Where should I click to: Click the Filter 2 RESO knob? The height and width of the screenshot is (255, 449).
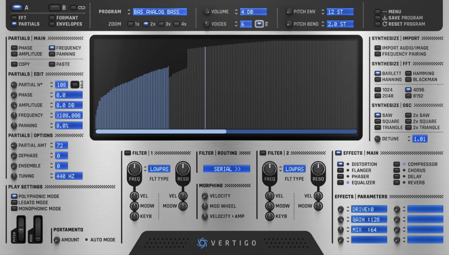click(318, 169)
